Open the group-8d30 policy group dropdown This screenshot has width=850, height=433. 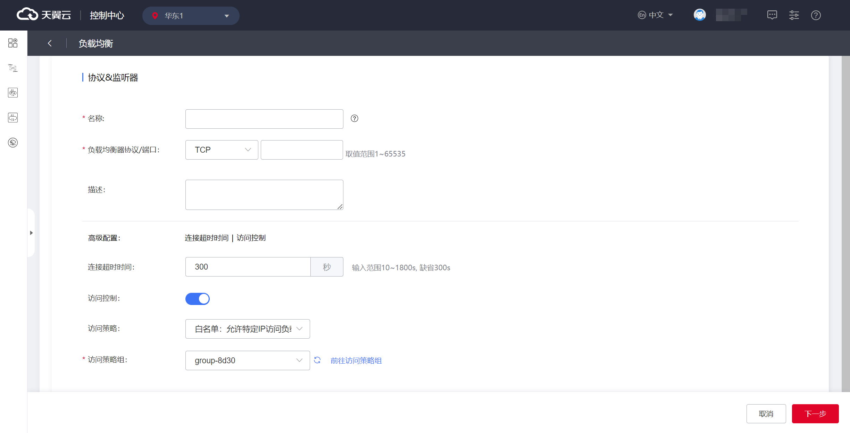(x=247, y=360)
